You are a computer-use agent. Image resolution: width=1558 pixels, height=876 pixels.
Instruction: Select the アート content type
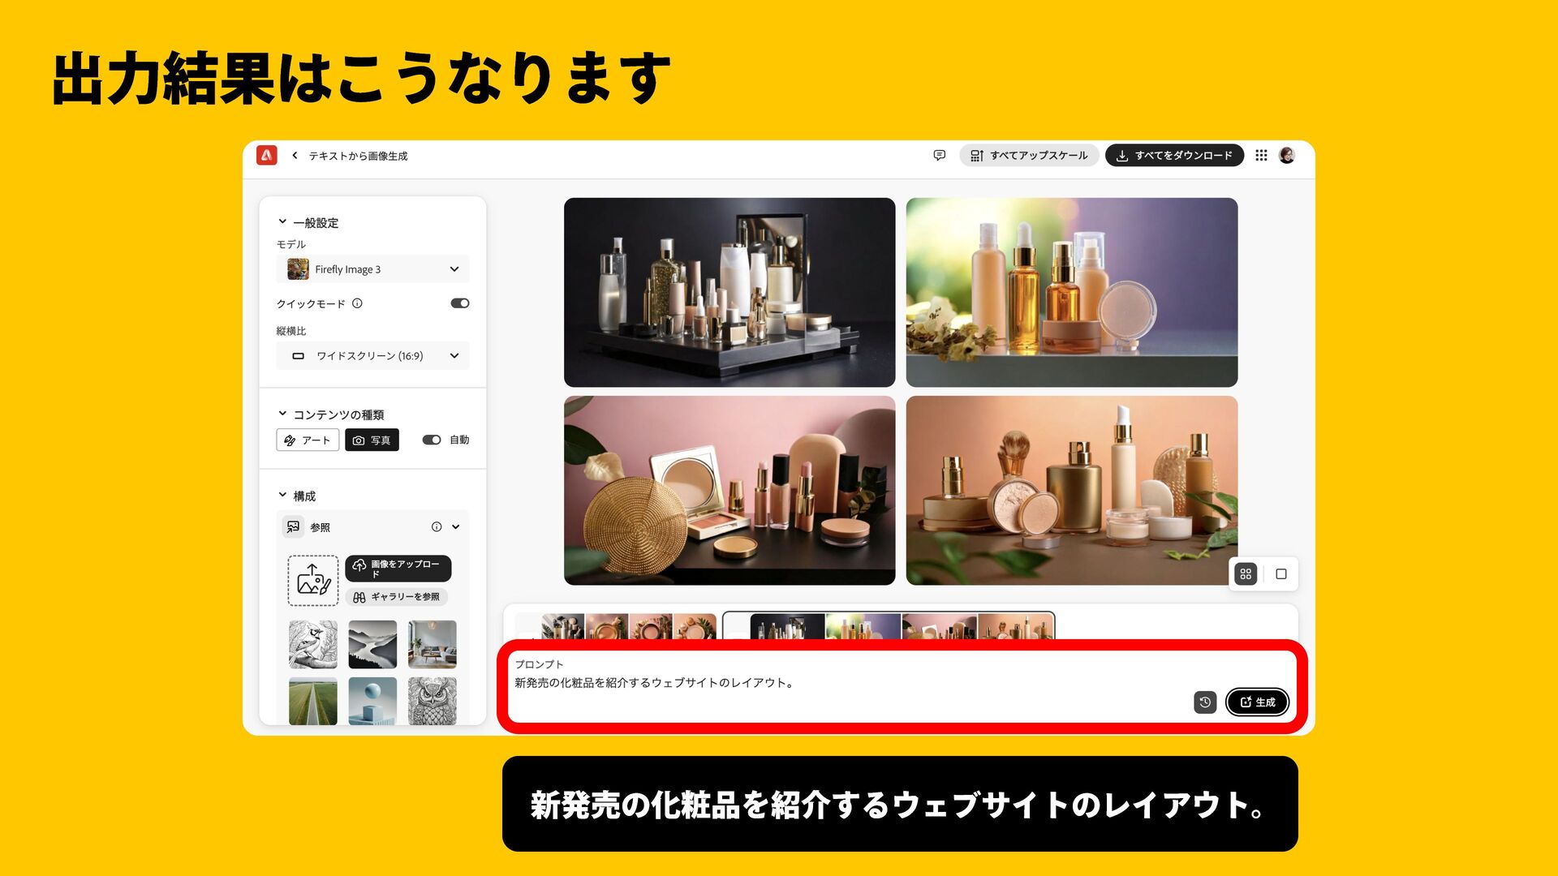(x=308, y=440)
